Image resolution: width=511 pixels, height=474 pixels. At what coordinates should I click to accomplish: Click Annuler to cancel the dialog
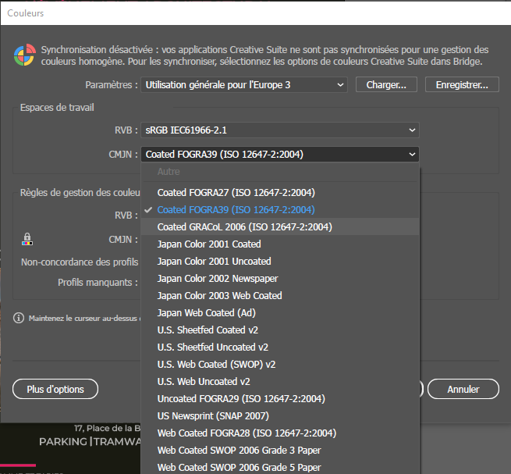pos(463,389)
